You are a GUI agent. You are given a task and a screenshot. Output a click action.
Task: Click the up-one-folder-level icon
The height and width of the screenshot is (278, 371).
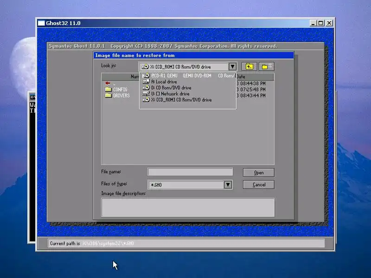click(249, 67)
